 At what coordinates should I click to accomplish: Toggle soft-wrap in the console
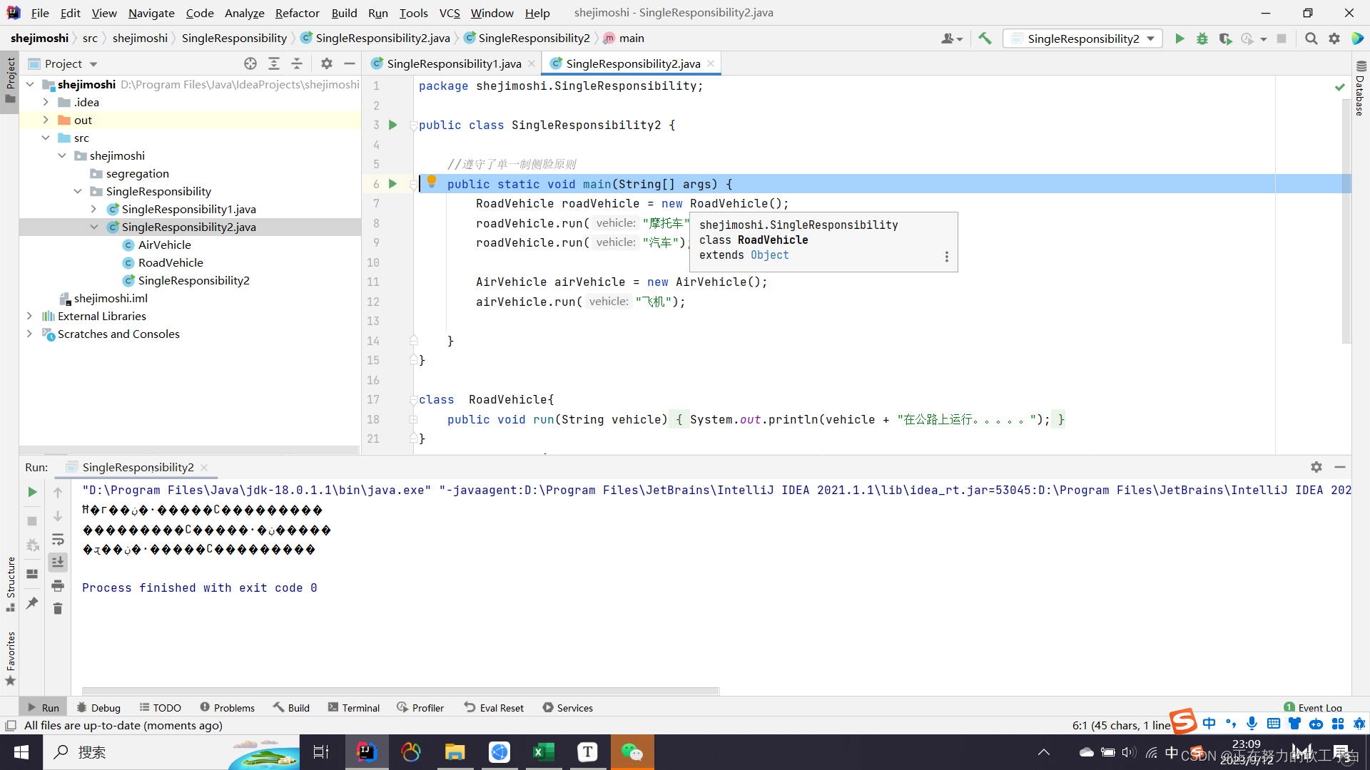click(58, 540)
